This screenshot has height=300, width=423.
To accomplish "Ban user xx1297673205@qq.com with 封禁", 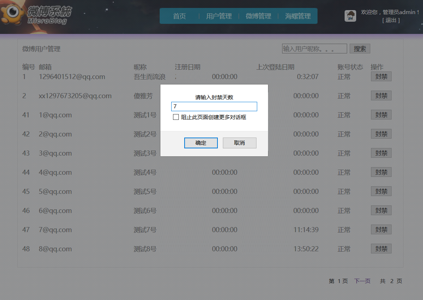I will [381, 96].
